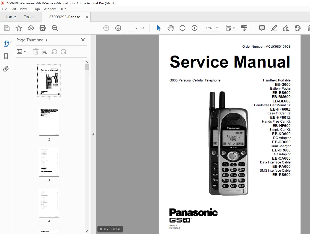Close the Page Thumbnails panel
The height and width of the screenshot is (234, 310).
(83, 40)
